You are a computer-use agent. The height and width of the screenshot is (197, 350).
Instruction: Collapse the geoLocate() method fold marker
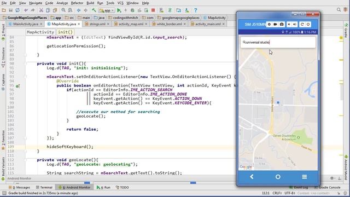point(26,160)
